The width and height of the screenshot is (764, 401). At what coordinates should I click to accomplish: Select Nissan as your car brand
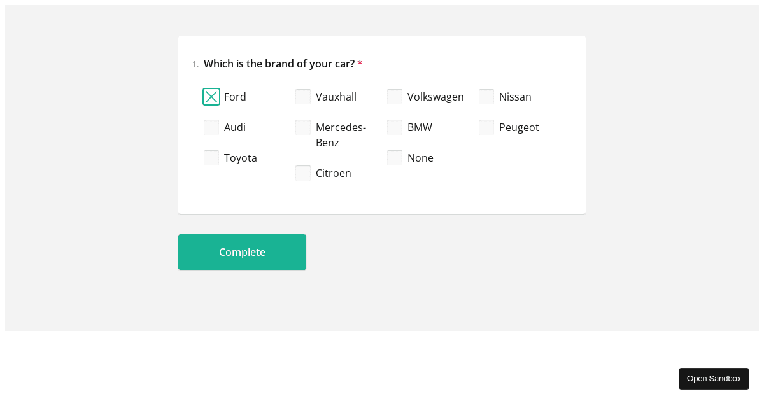point(486,97)
